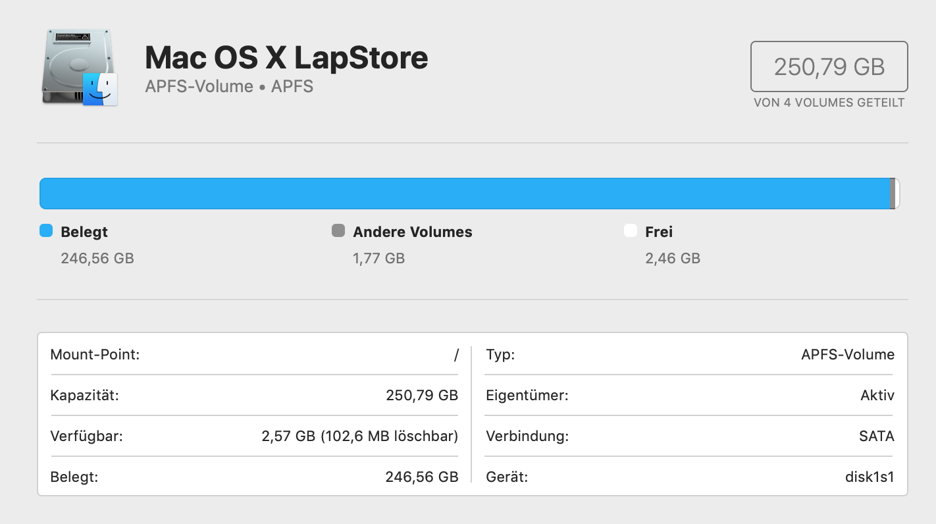Click the Frei legend label
This screenshot has height=524, width=936.
pyautogui.click(x=659, y=232)
